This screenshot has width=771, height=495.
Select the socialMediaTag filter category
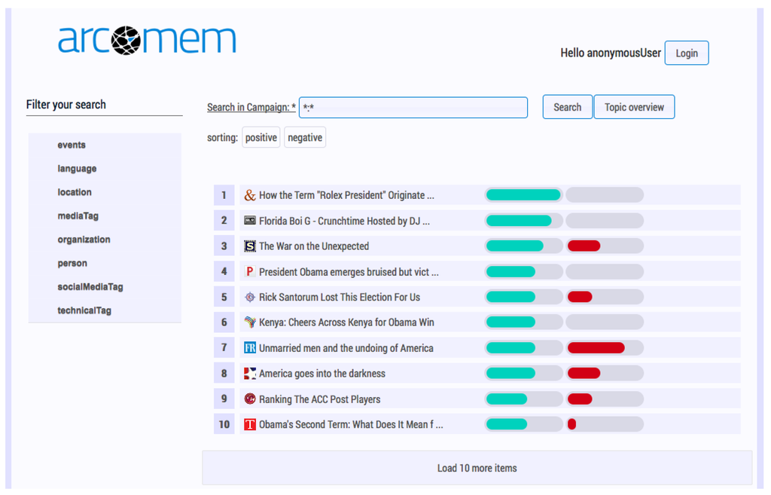90,287
